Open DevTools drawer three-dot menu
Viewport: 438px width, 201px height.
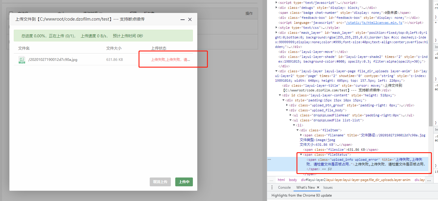(272, 187)
